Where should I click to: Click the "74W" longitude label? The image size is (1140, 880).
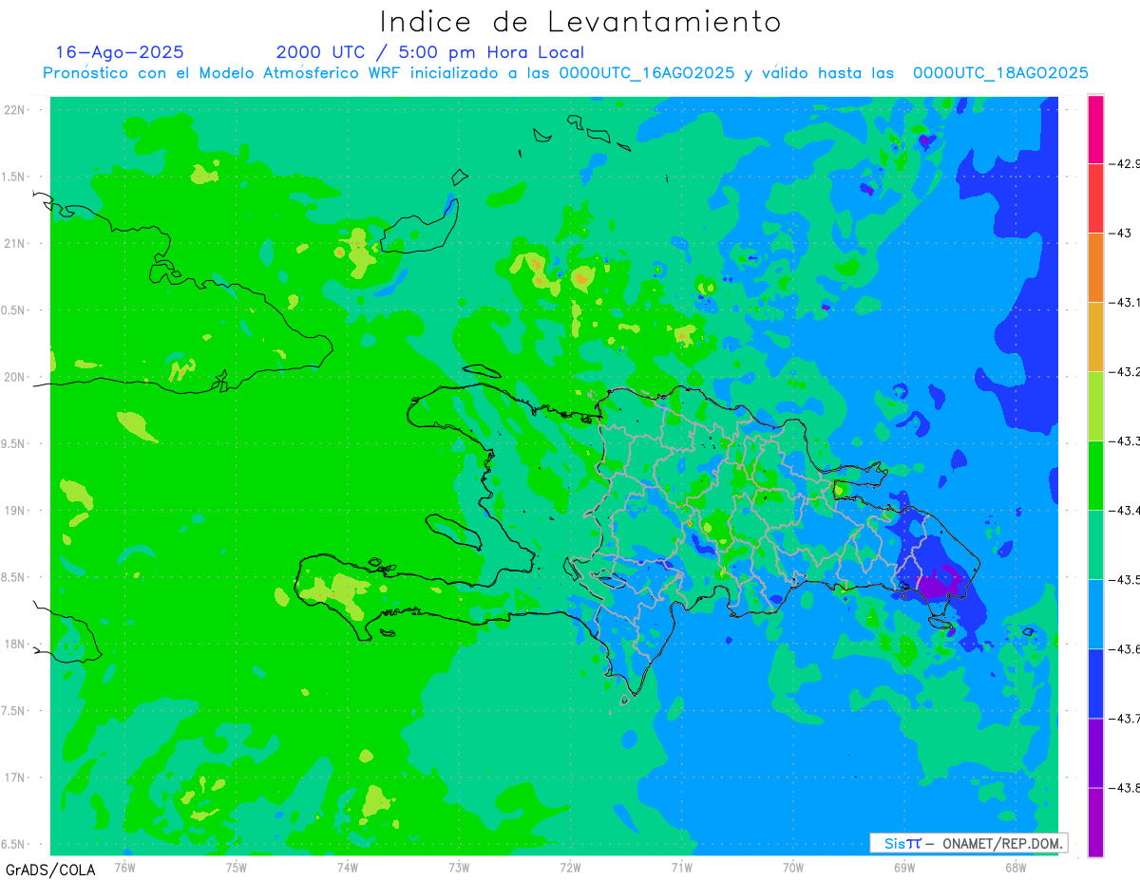pyautogui.click(x=347, y=867)
